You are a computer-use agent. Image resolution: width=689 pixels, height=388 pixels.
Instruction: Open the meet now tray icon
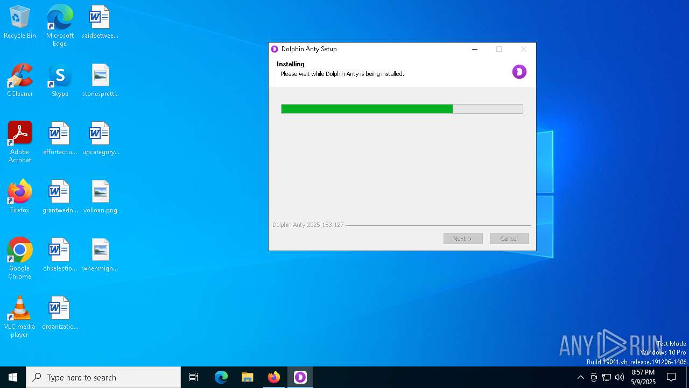click(594, 377)
